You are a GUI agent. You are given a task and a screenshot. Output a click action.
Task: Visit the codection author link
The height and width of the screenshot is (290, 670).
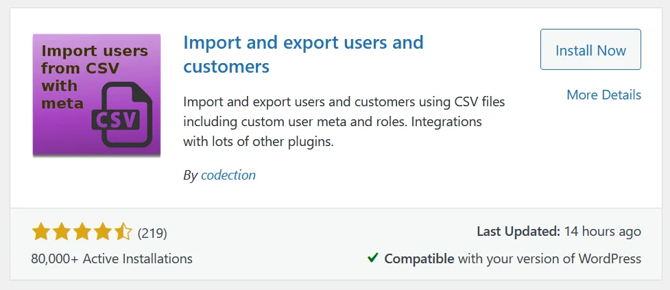click(x=228, y=175)
